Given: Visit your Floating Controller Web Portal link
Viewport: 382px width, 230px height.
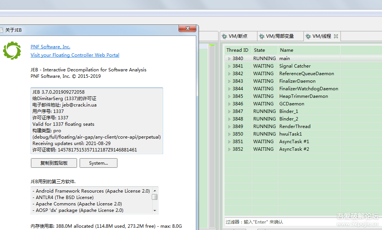Looking at the screenshot, I should [x=75, y=55].
